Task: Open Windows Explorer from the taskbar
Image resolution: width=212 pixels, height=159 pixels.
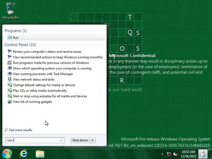Action: coord(40,154)
